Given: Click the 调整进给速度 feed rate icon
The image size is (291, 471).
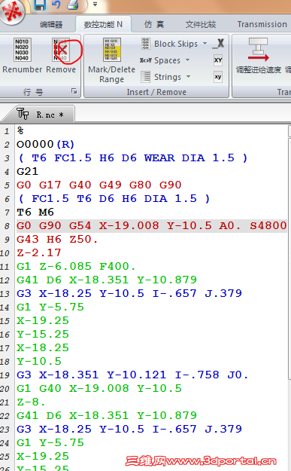Looking at the screenshot, I should coord(259,50).
